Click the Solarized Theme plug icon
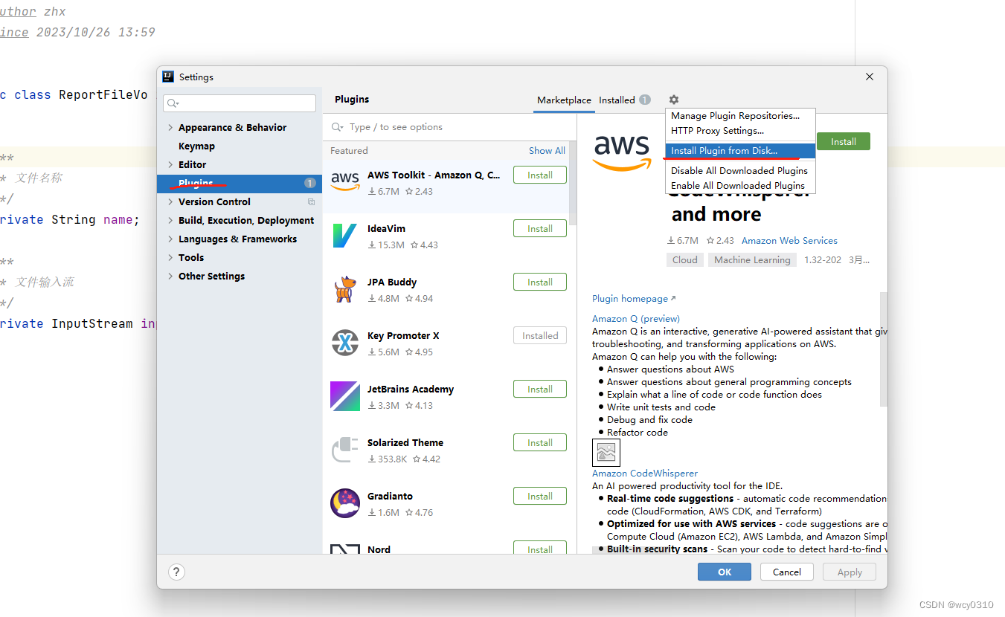 tap(345, 450)
